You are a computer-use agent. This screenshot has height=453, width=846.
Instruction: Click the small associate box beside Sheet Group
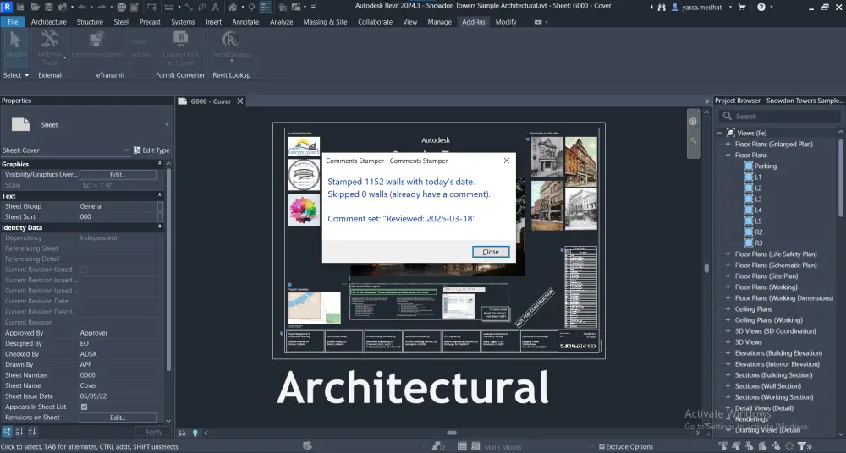160,206
